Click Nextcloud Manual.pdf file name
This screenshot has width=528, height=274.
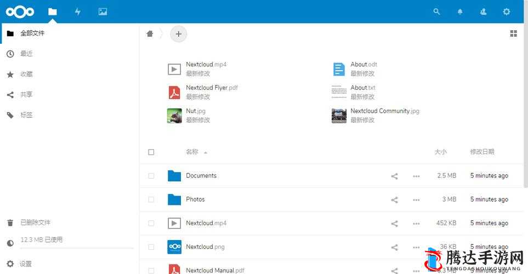(215, 270)
